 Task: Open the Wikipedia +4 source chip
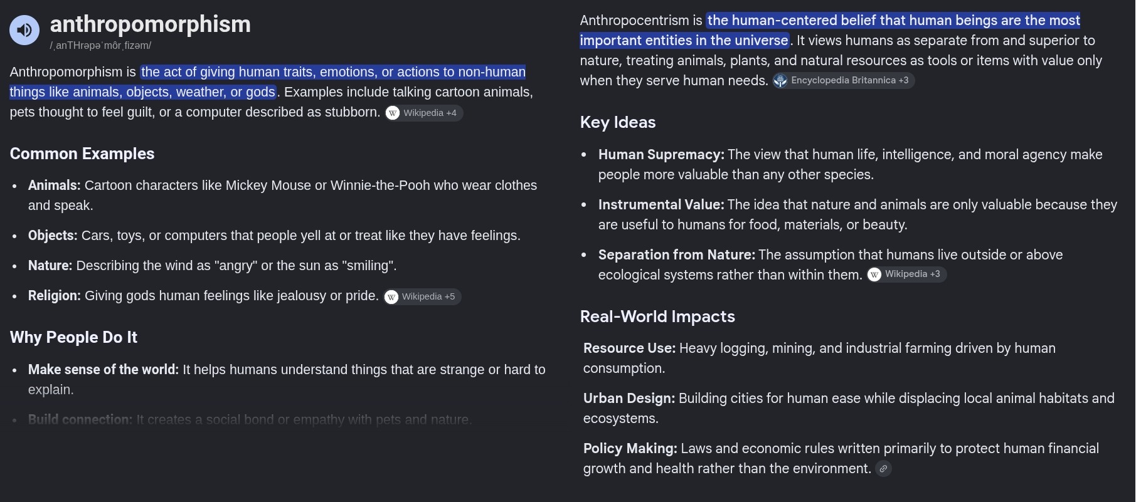click(x=424, y=113)
